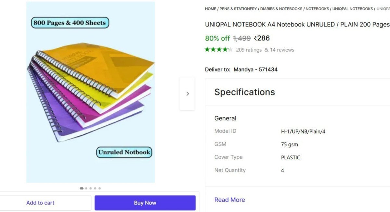Navigate to the NOTEBOOKS breadcrumb

point(317,9)
